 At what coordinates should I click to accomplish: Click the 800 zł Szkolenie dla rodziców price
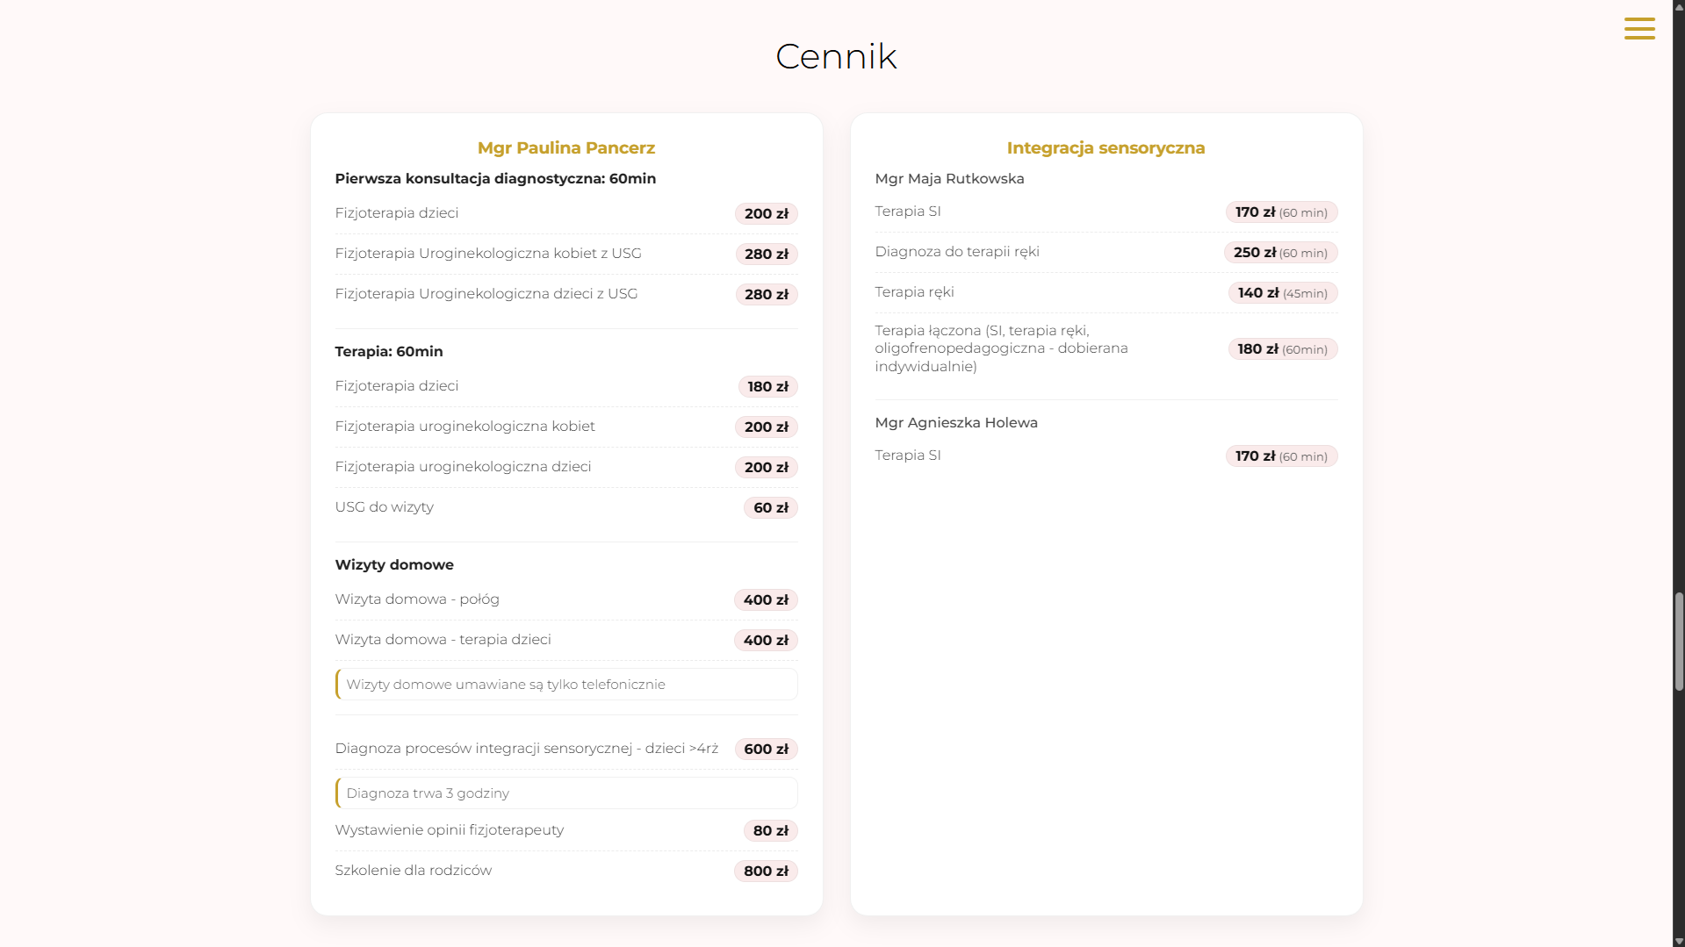tap(766, 871)
